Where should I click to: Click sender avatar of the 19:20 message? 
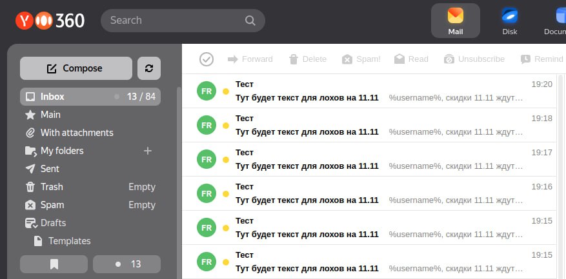206,91
